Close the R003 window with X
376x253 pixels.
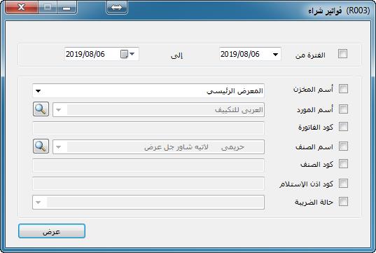[21, 8]
